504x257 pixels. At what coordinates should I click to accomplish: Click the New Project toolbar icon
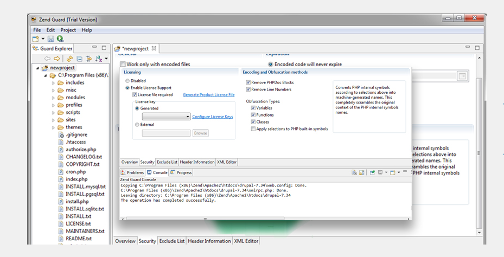coord(35,39)
